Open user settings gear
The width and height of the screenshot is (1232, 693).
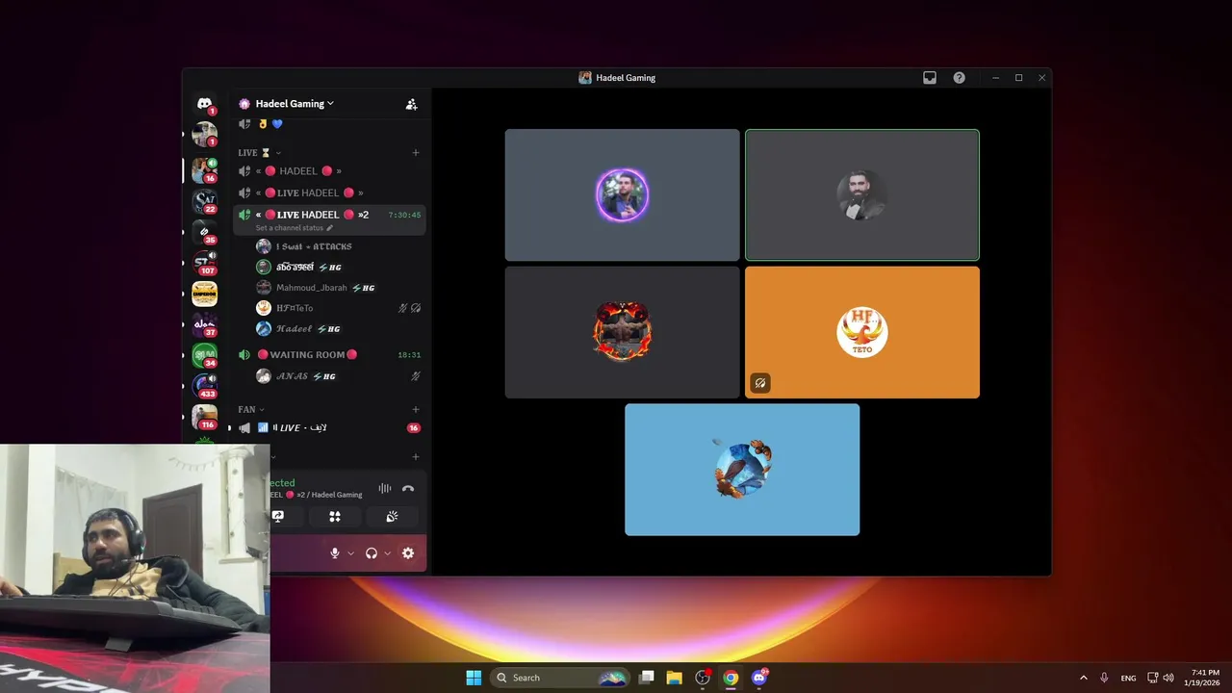pyautogui.click(x=408, y=553)
